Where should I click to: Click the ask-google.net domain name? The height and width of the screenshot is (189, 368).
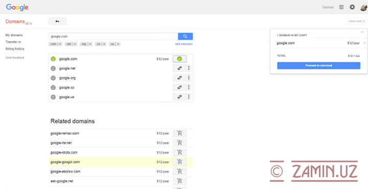click(x=62, y=181)
